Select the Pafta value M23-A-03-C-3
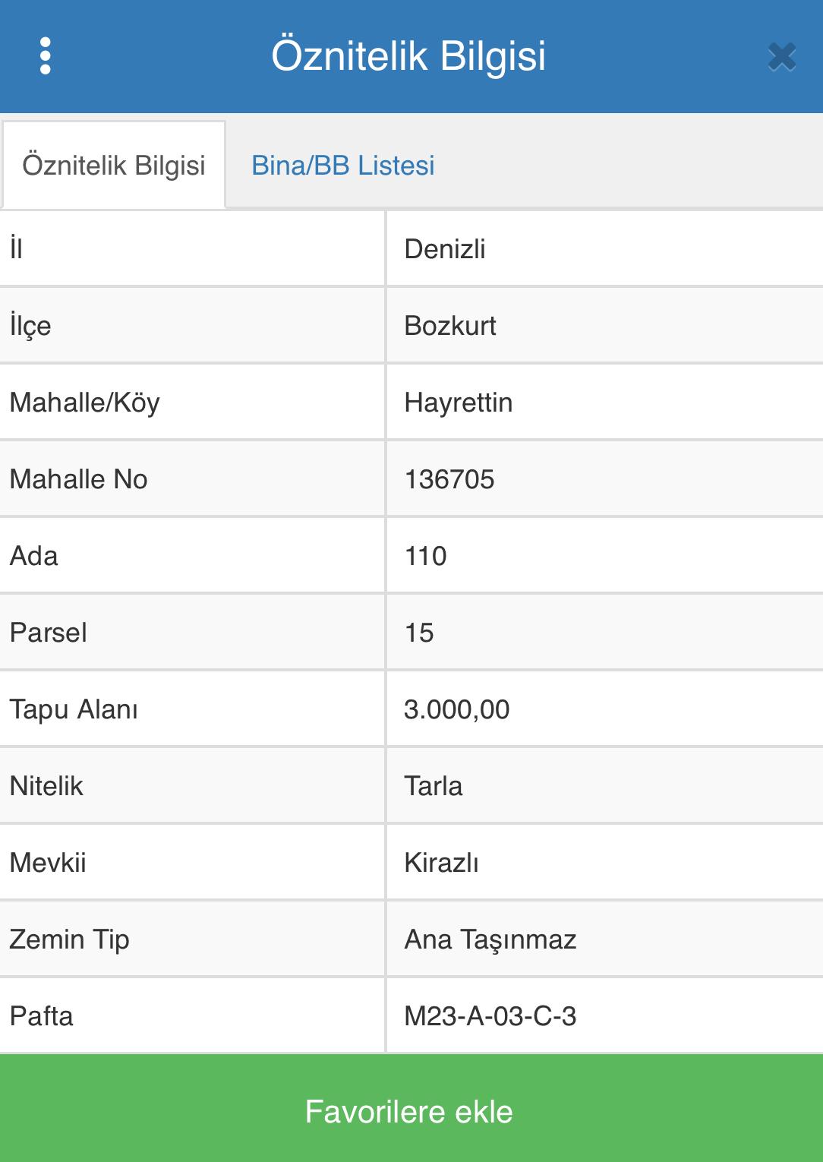823x1162 pixels. point(490,1016)
